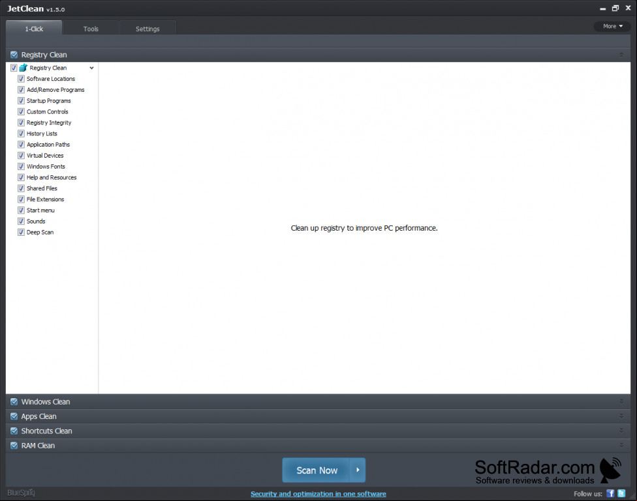Viewport: 637px width, 501px height.
Task: Click Apps Clean section title
Action: tap(39, 416)
